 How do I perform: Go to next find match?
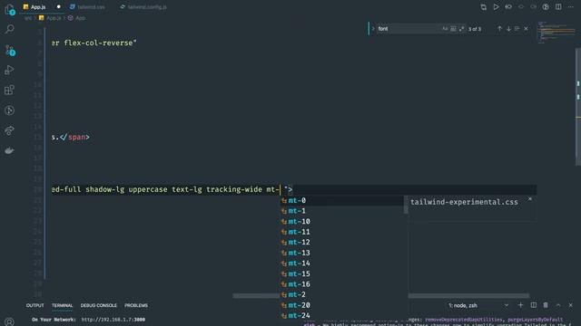pyautogui.click(x=508, y=29)
